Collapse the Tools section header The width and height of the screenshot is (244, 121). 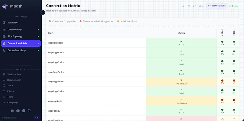21,70
